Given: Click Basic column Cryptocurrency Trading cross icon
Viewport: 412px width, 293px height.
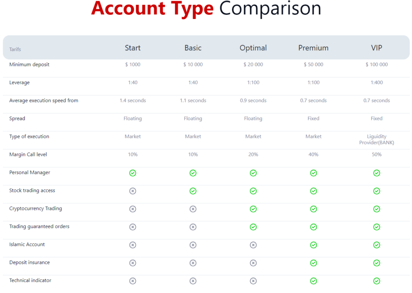Looking at the screenshot, I should [x=193, y=209].
